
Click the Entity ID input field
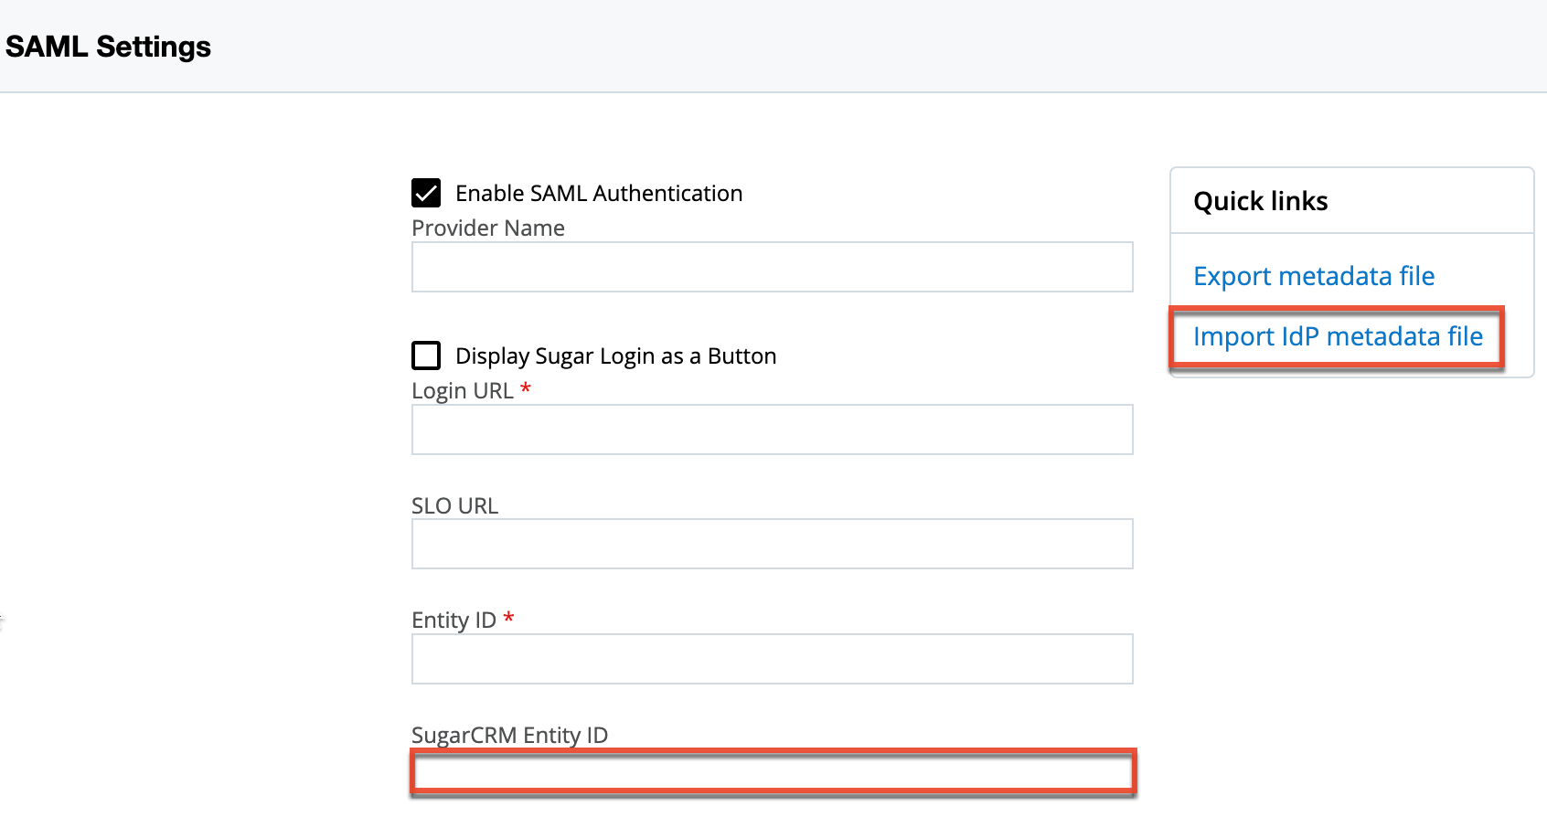[772, 658]
